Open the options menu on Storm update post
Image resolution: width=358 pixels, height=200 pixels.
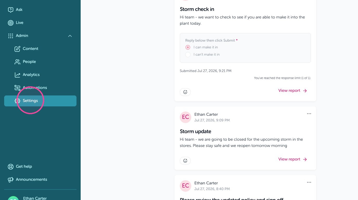(x=309, y=114)
